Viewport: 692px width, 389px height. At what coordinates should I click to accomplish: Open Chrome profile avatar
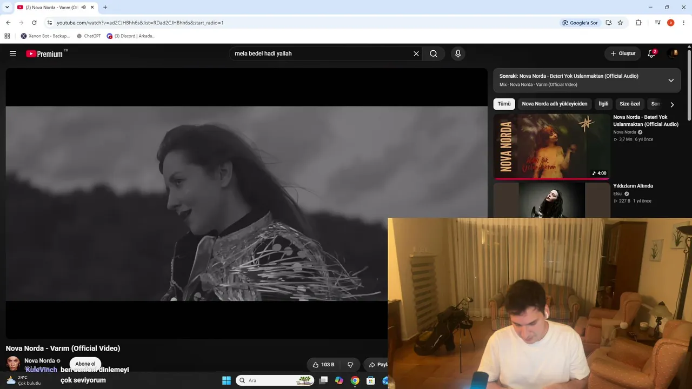click(x=671, y=23)
